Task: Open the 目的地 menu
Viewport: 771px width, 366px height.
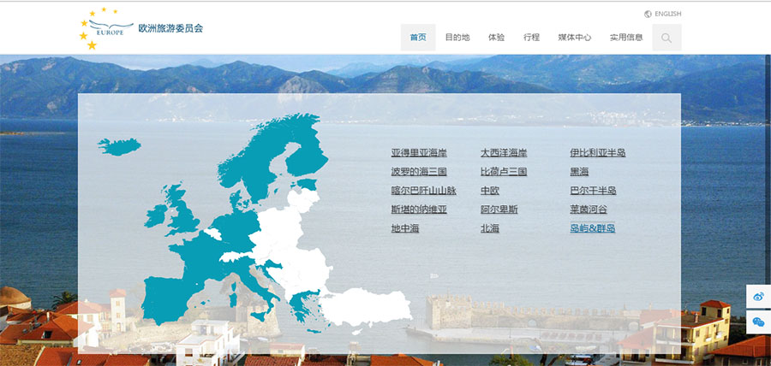Action: tap(457, 38)
